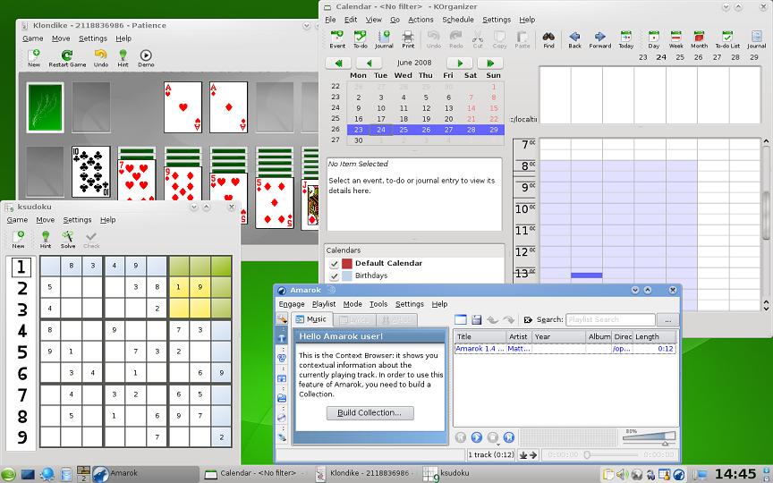
Task: Clear the playlist using Amarok's blank-page icon
Action: (461, 320)
